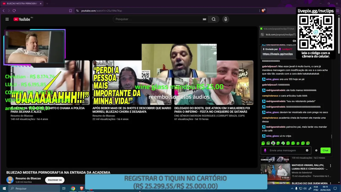
Task: Open chat settings gear icon
Action: pos(316,150)
